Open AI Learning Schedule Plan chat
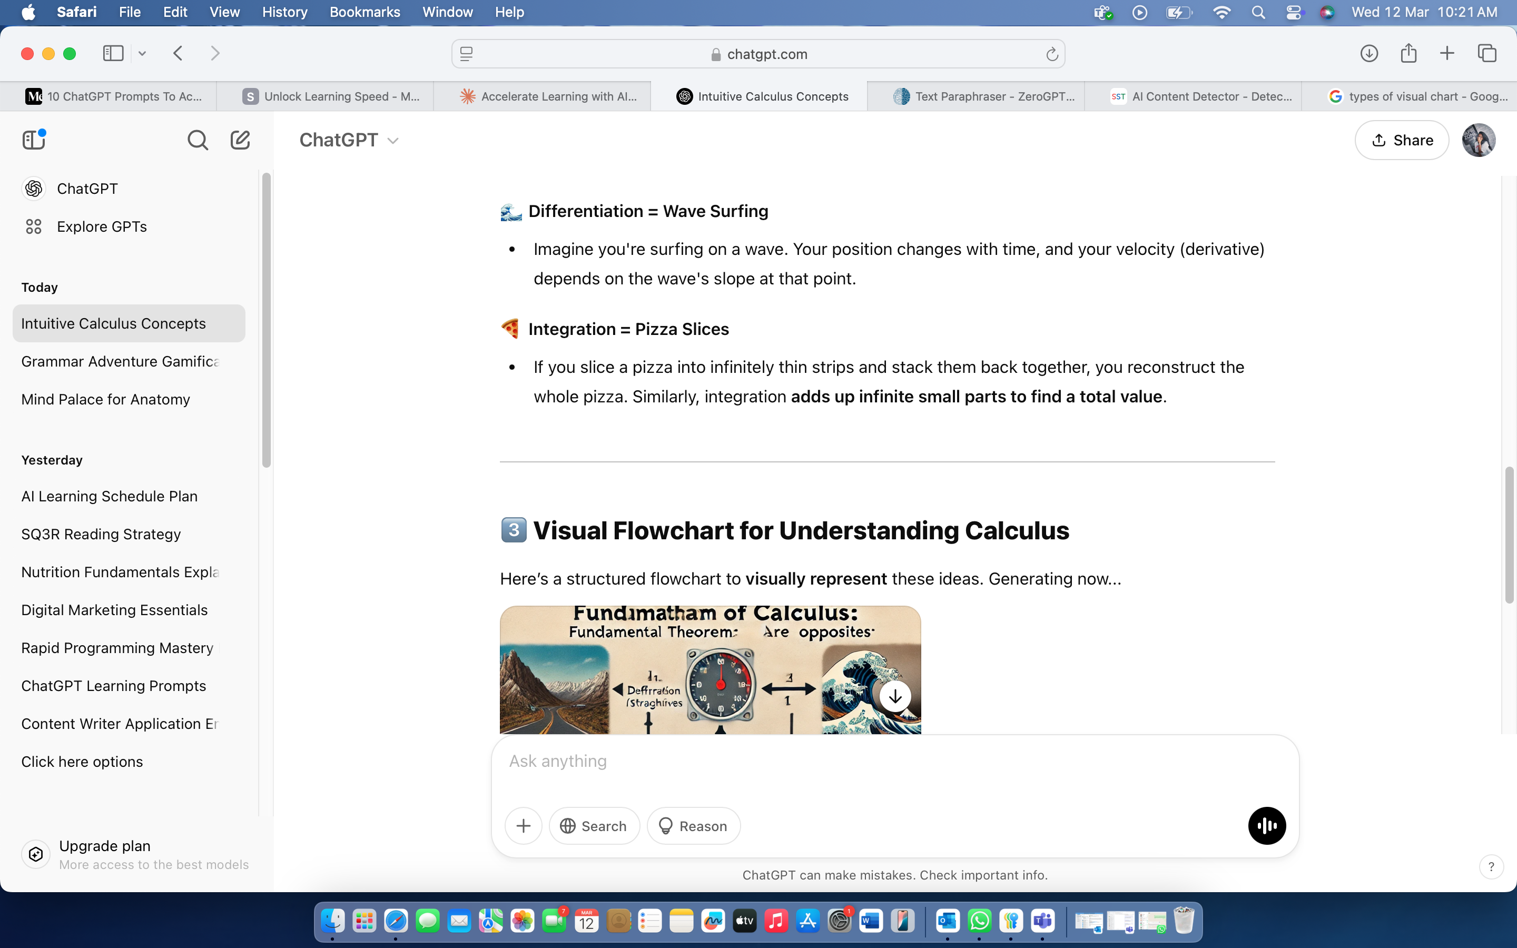This screenshot has width=1517, height=948. coord(129,496)
